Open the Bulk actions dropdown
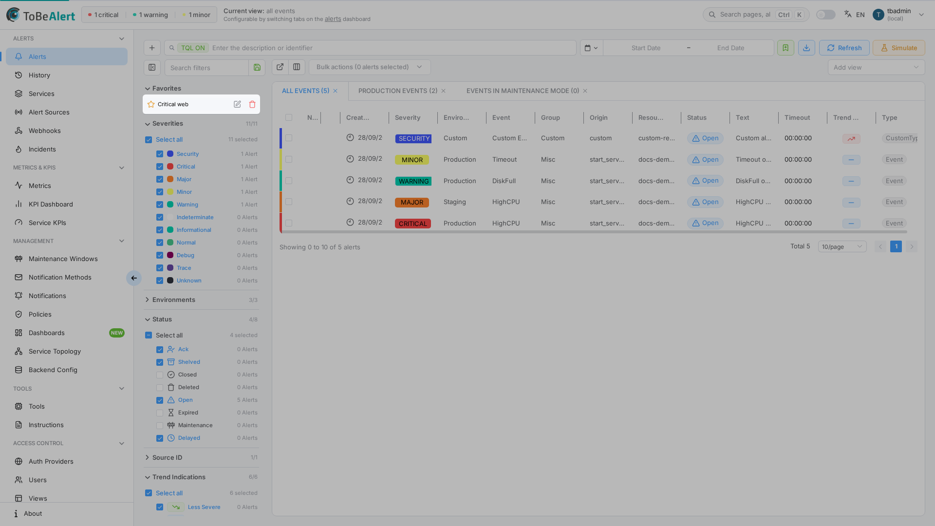 370,67
